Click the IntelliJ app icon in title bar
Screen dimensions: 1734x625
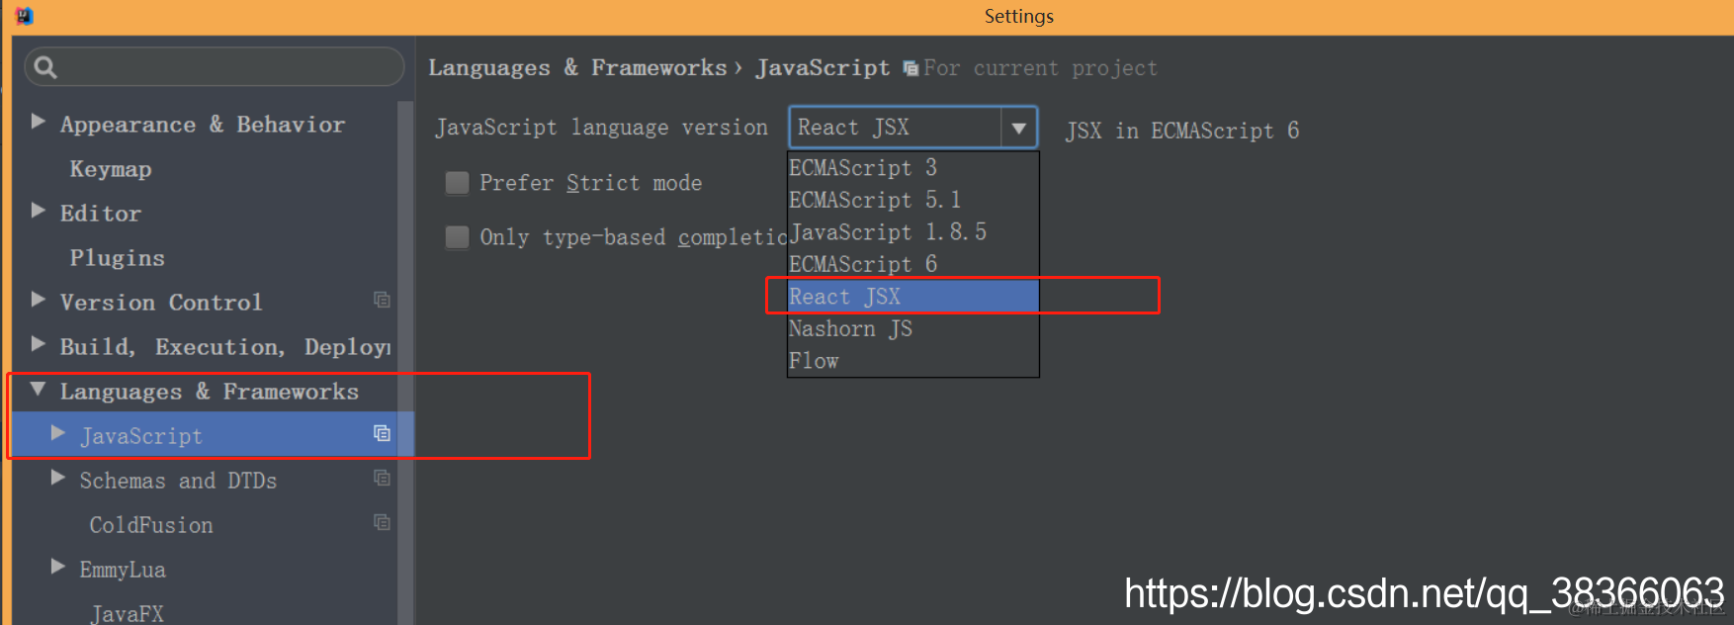pos(24,16)
